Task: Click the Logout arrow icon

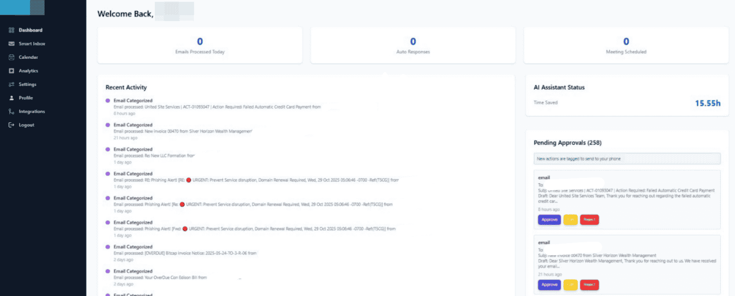Action: [11, 125]
